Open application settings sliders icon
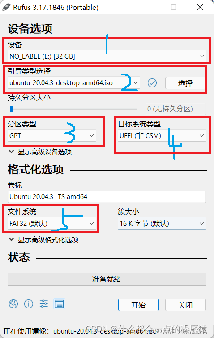Image resolution: width=214 pixels, height=338 pixels. [44, 304]
